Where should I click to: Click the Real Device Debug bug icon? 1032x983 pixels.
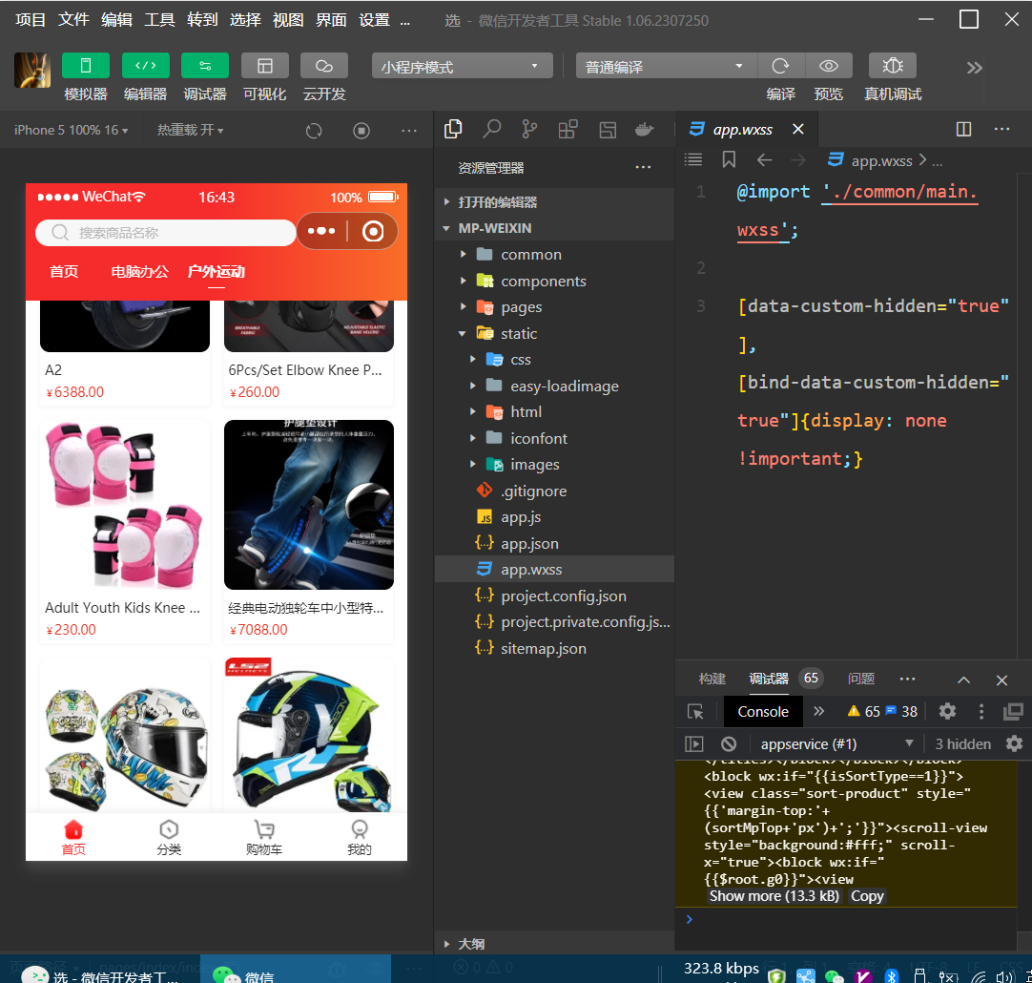(892, 66)
